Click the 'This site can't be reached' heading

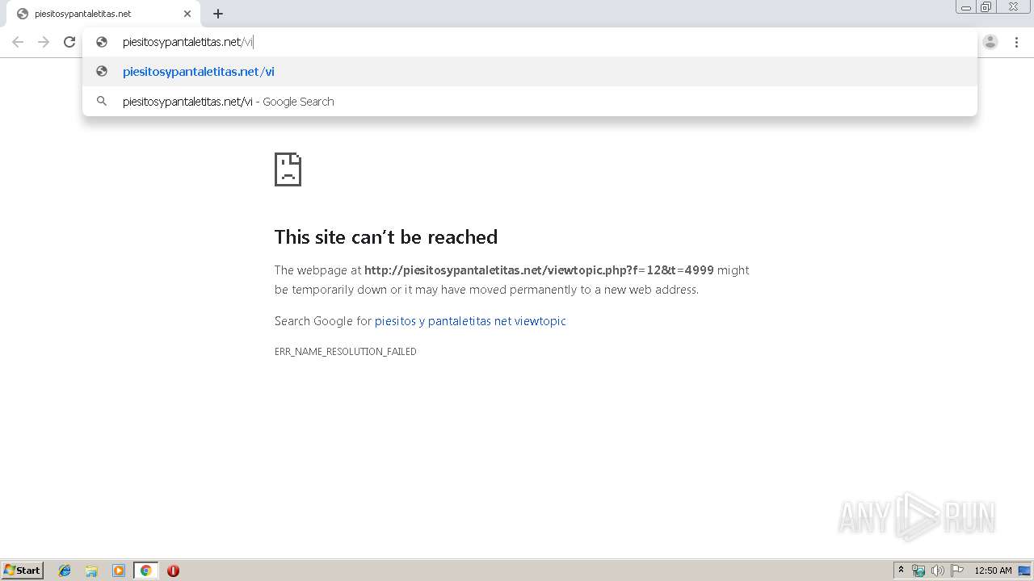tap(386, 237)
